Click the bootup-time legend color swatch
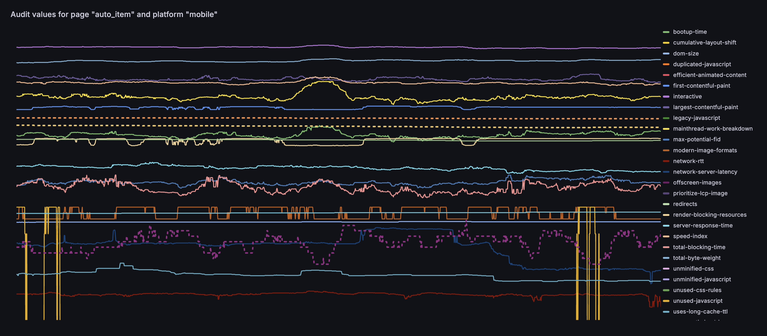Image resolution: width=767 pixels, height=336 pixels. pos(666,32)
